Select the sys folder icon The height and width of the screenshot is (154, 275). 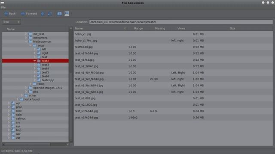tap(13, 126)
